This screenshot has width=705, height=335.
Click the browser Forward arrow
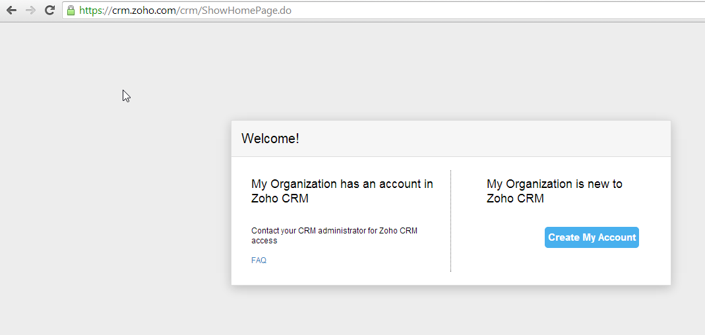(x=30, y=11)
